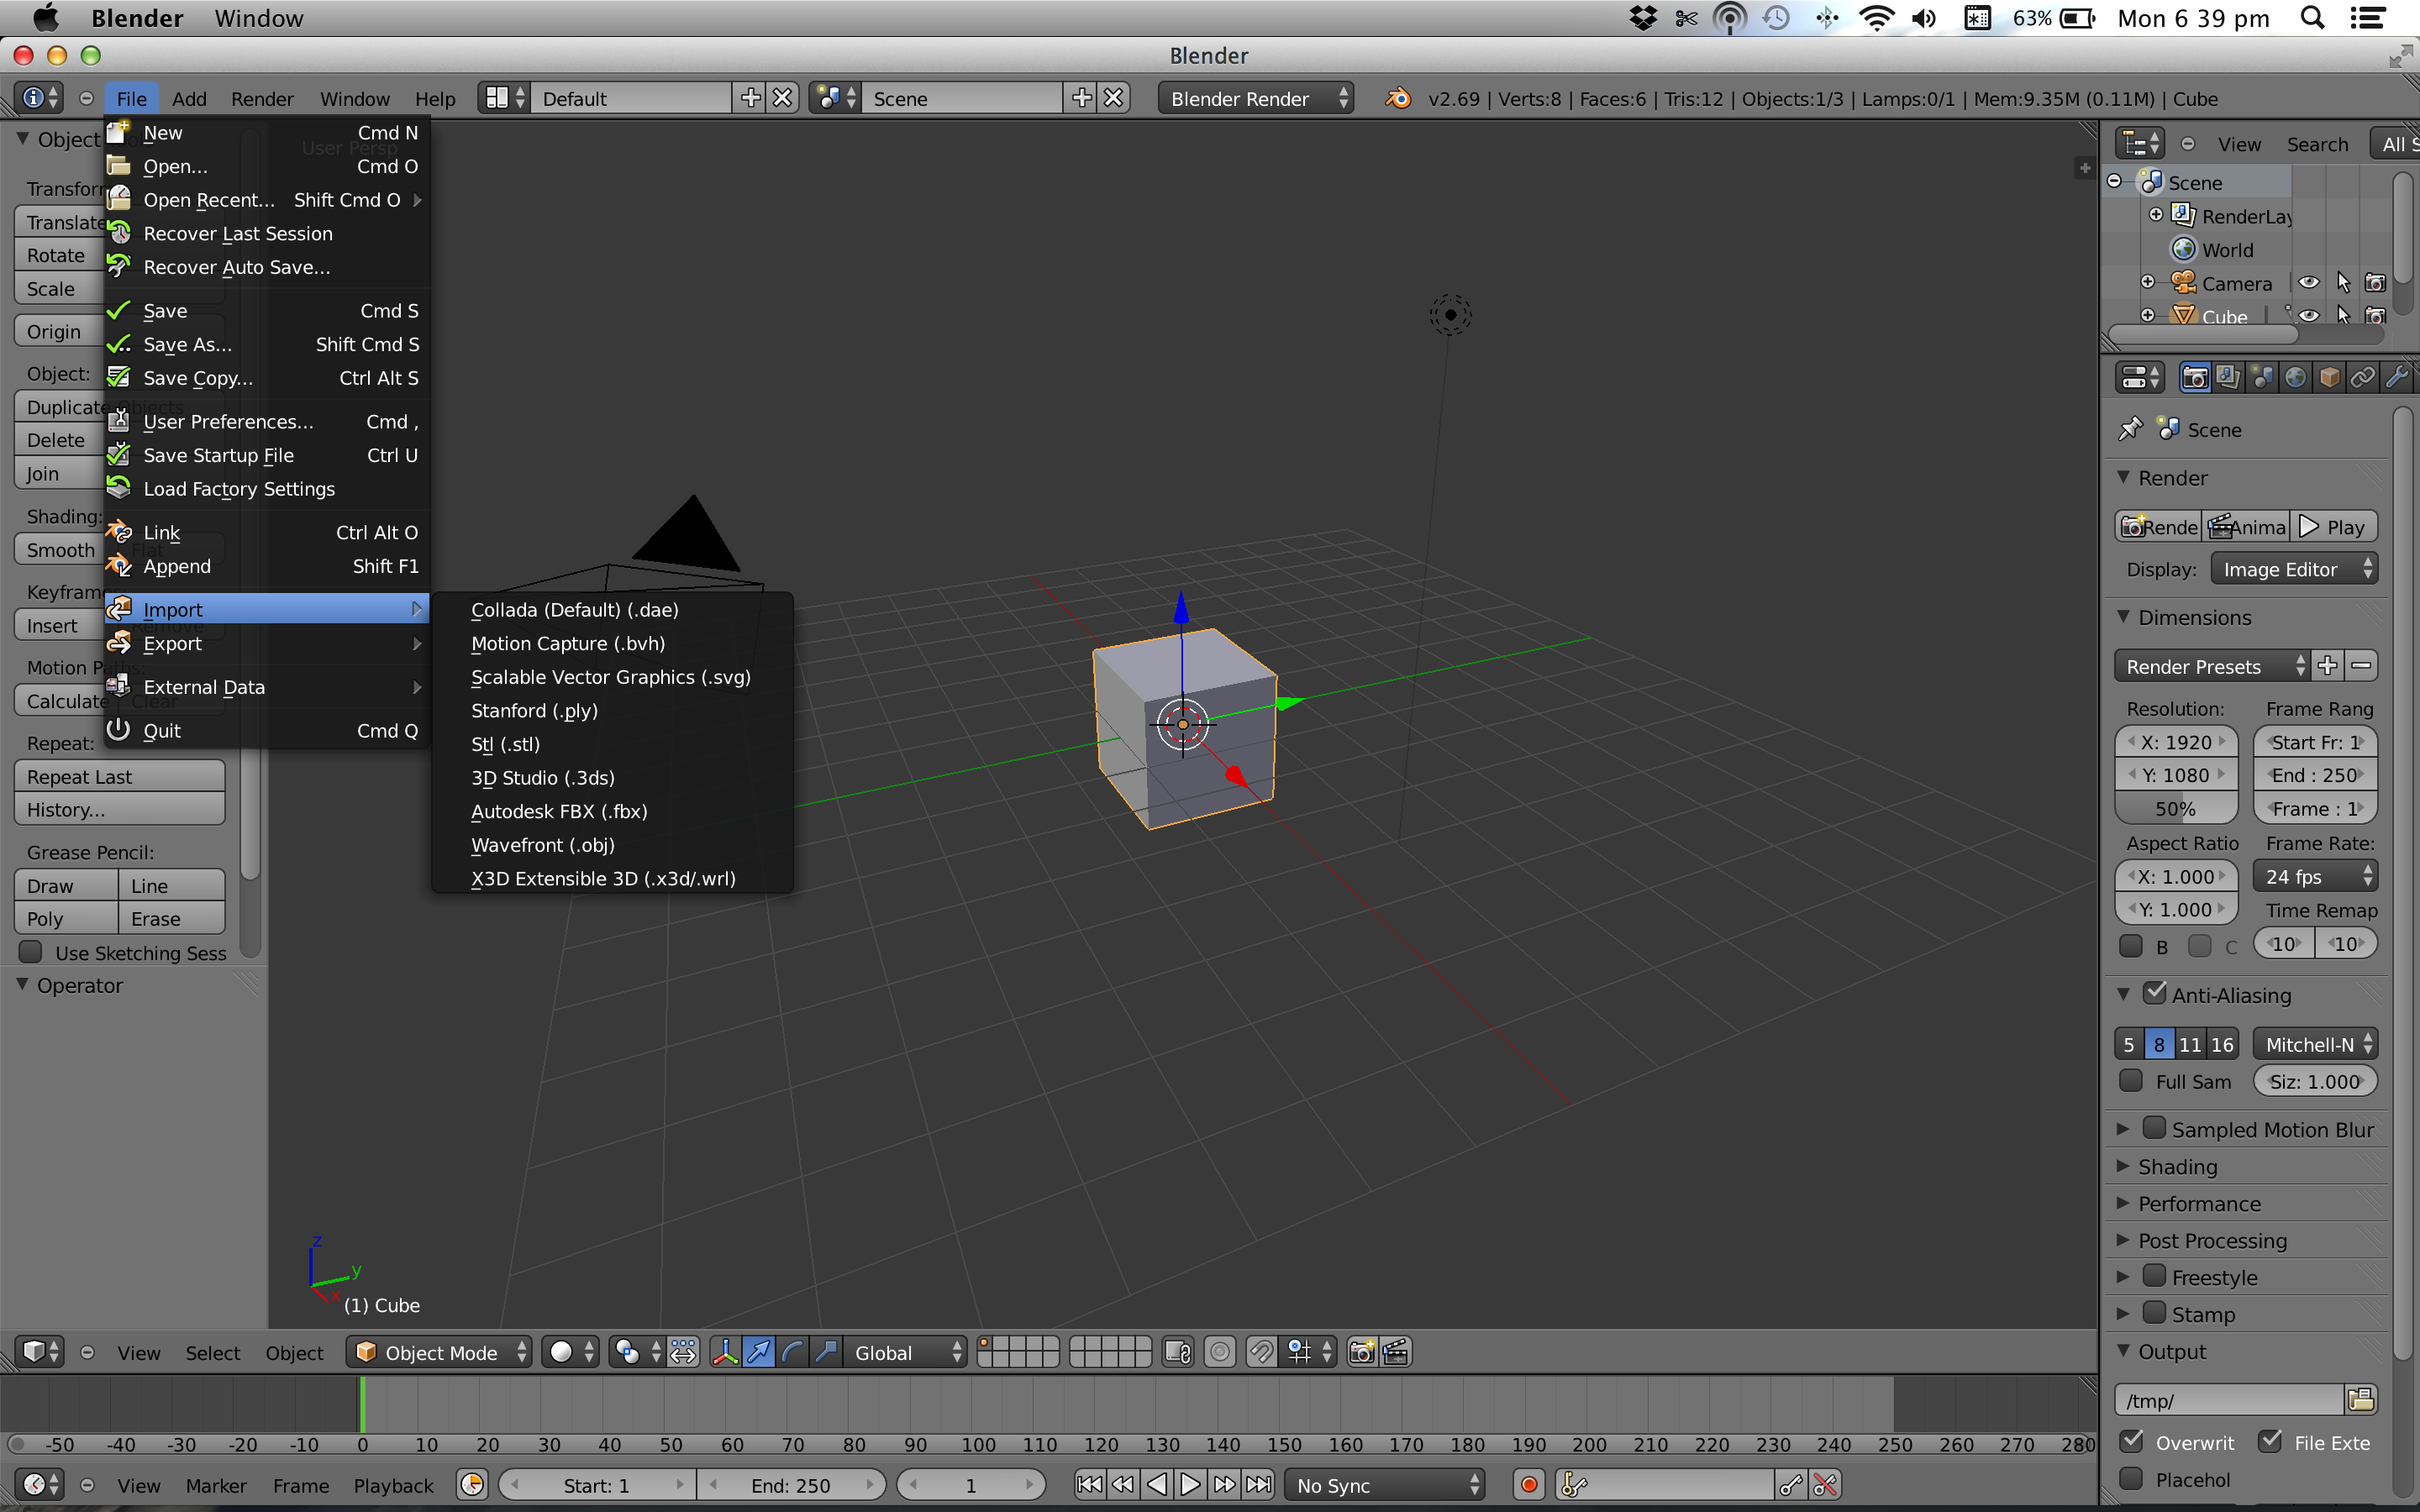2420x1512 pixels.
Task: Enable Use Sketching Sessions
Action: 30,952
